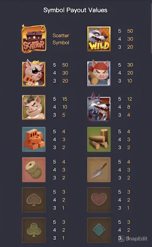Tap the heart card suit symbol
This screenshot has height=247, width=152.
click(99, 200)
